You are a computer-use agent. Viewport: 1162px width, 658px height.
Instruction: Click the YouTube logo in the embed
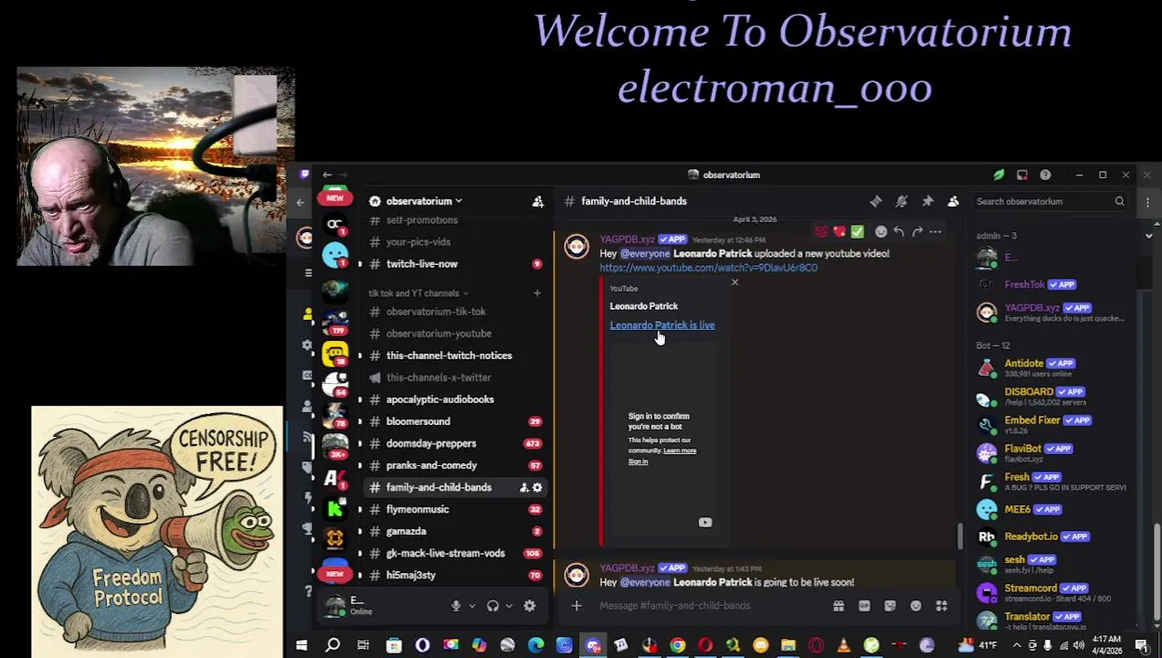pyautogui.click(x=705, y=523)
